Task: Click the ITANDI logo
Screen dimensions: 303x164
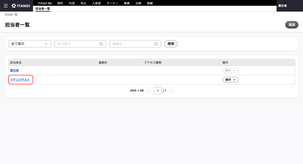Action: click(21, 6)
